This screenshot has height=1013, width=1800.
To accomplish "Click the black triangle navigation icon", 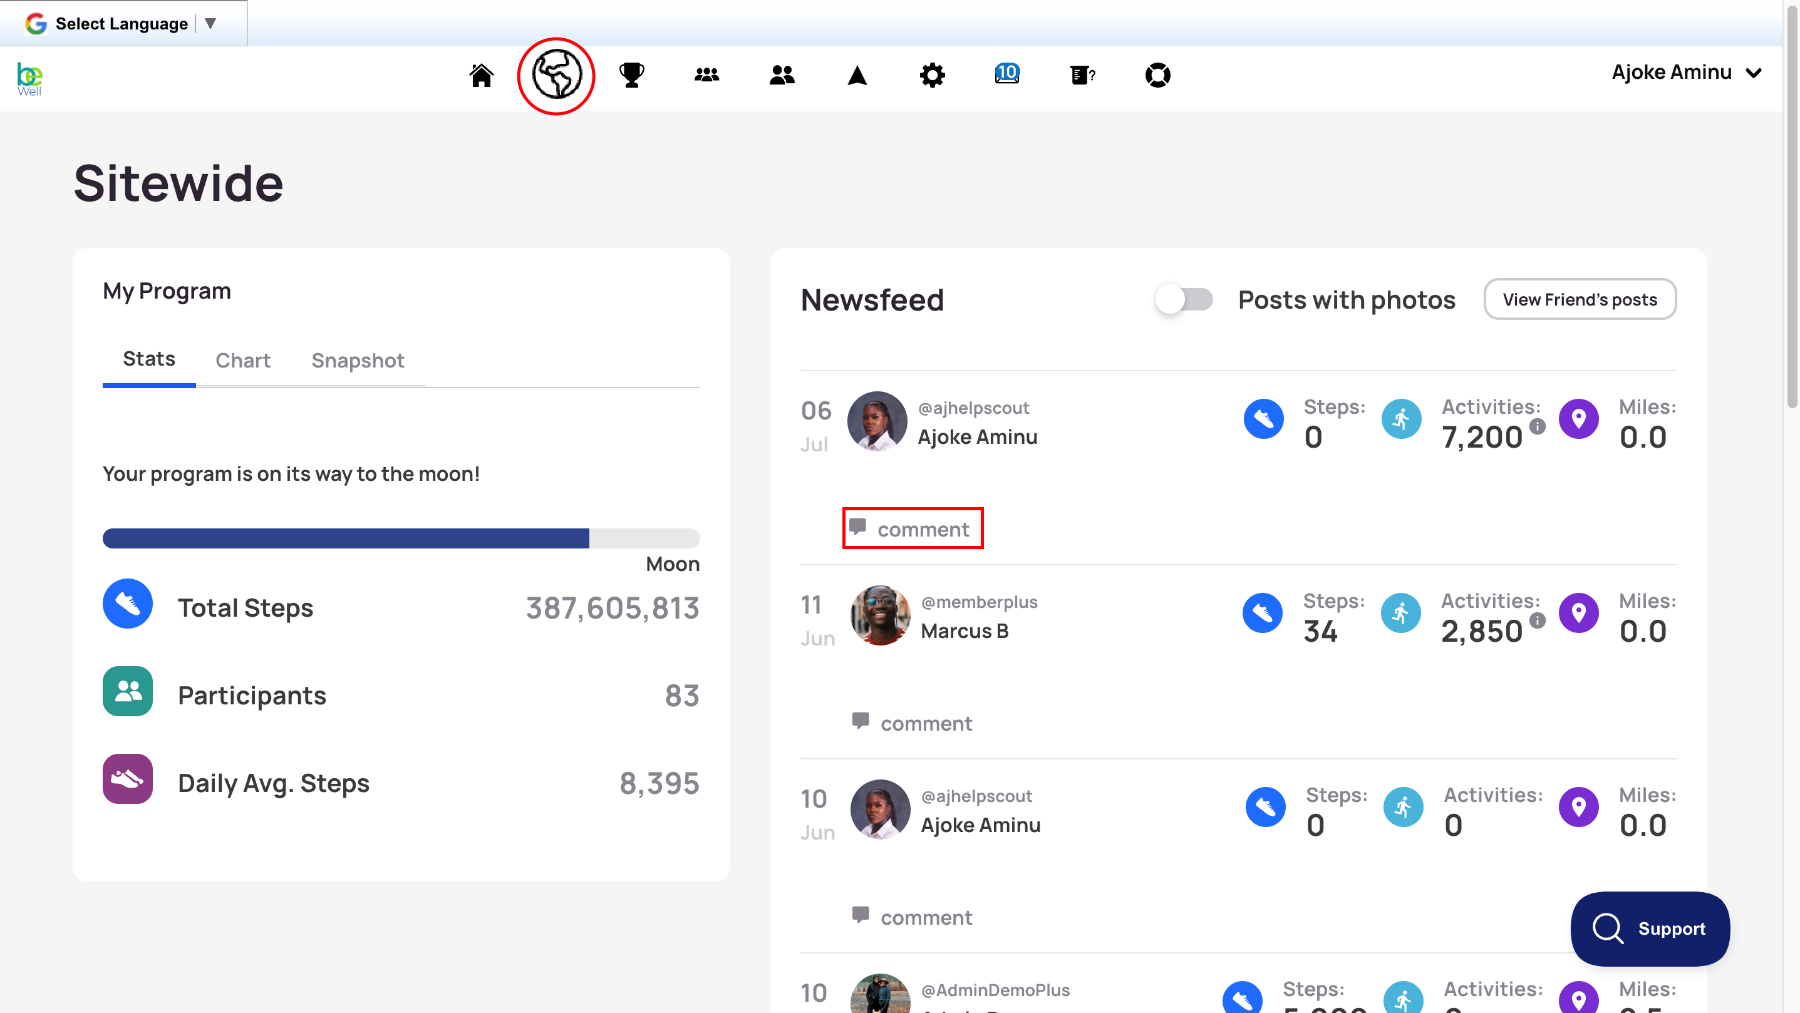I will [857, 75].
